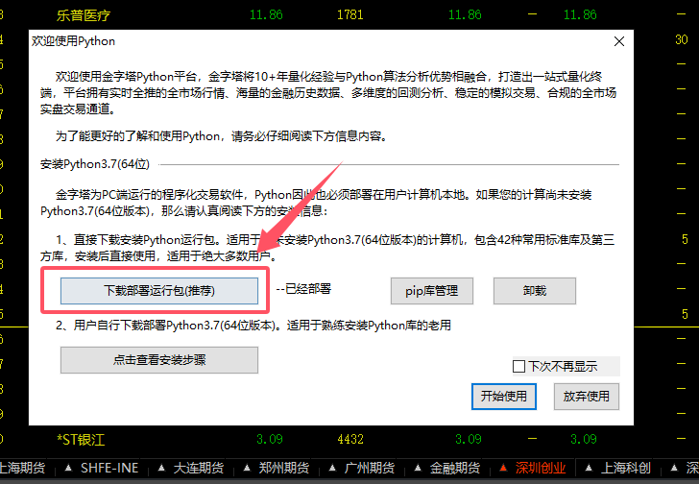Expand triangle arrow beside 广州期货
The image size is (699, 484).
[332, 468]
